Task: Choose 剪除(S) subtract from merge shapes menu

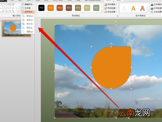Action: [28, 32]
